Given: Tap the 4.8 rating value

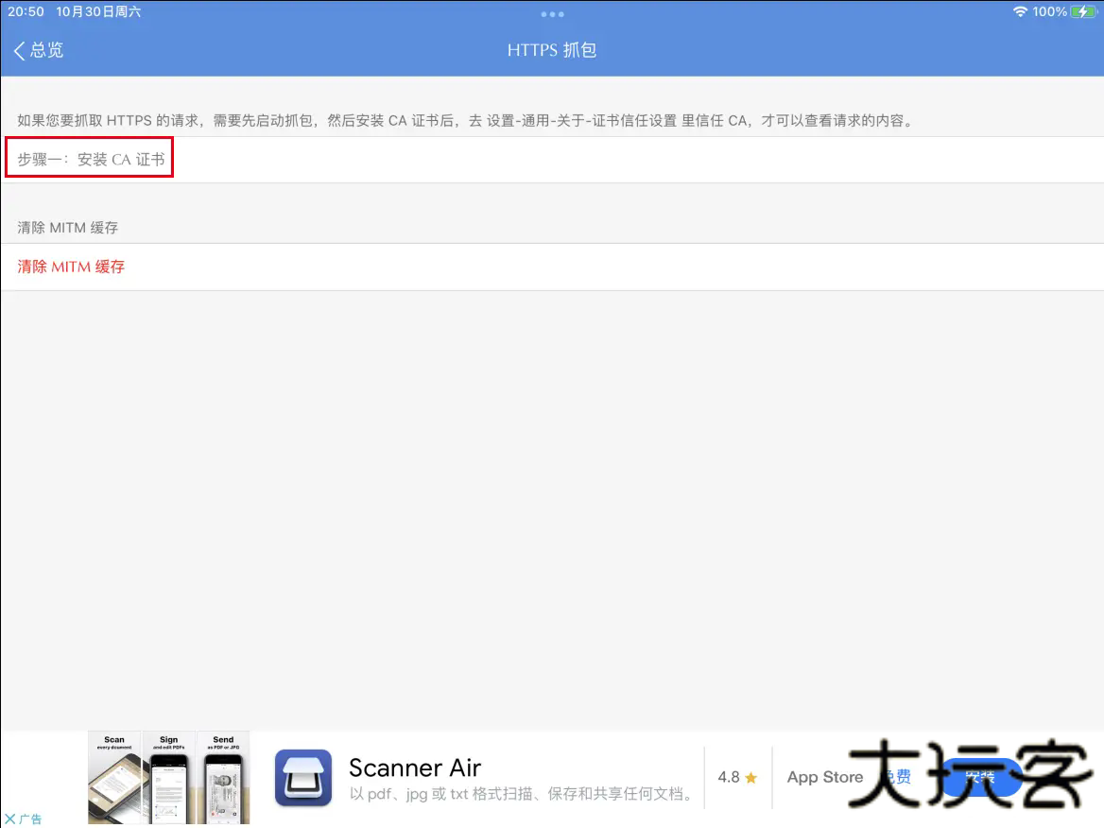Looking at the screenshot, I should click(731, 777).
